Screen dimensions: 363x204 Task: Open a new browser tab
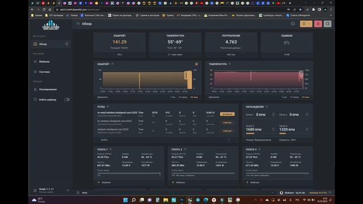[290, 3]
